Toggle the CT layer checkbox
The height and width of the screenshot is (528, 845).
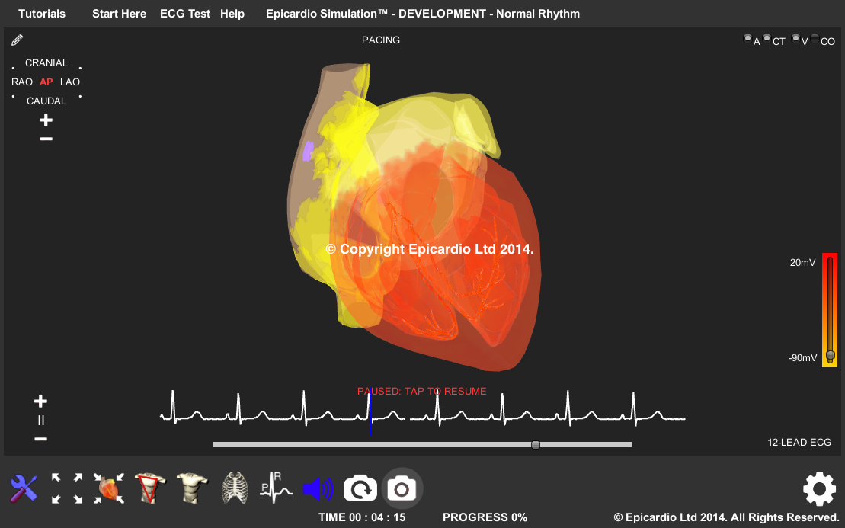(x=767, y=39)
